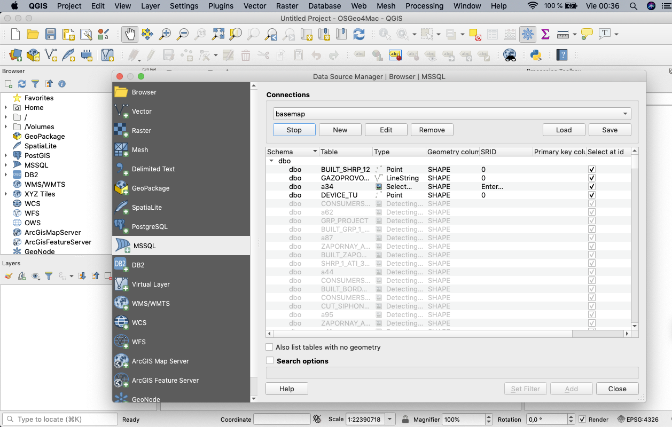Toggle Select at id for DEVICE_TU row
Image resolution: width=672 pixels, height=427 pixels.
coord(591,195)
